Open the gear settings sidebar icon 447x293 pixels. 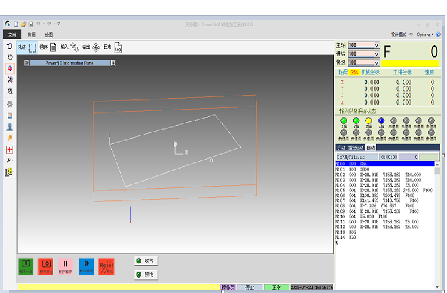10,104
